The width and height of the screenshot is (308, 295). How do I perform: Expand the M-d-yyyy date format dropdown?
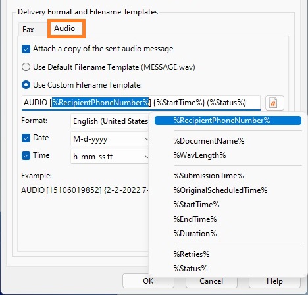110,139
